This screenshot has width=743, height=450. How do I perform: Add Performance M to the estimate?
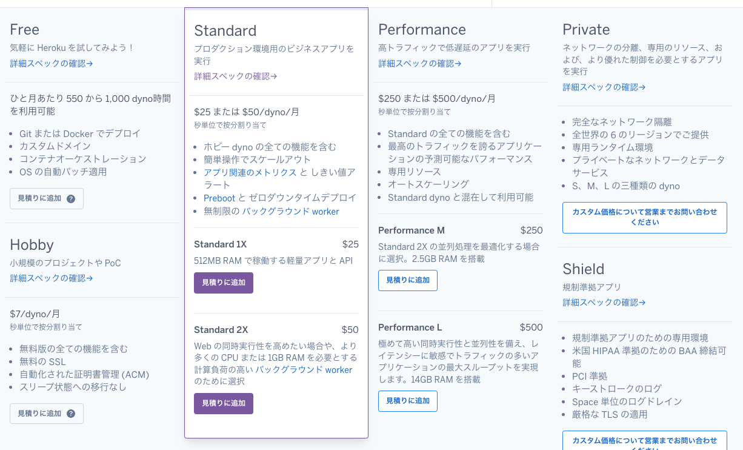[x=407, y=280]
